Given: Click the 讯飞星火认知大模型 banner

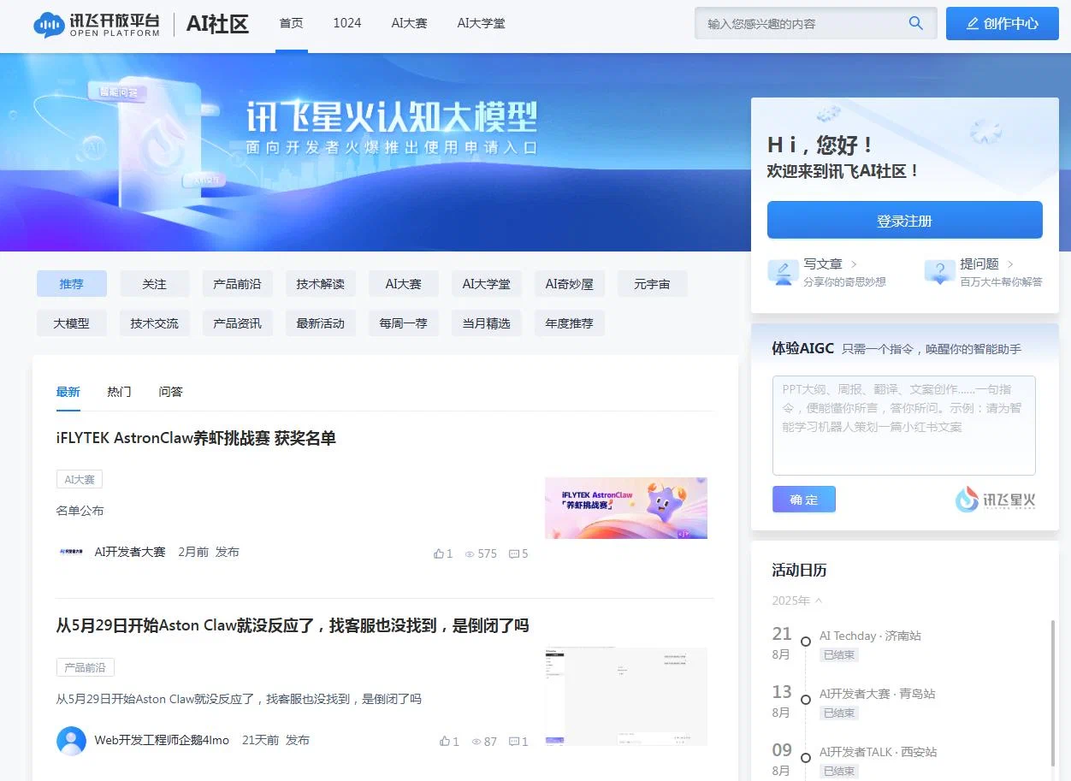Looking at the screenshot, I should tap(374, 152).
